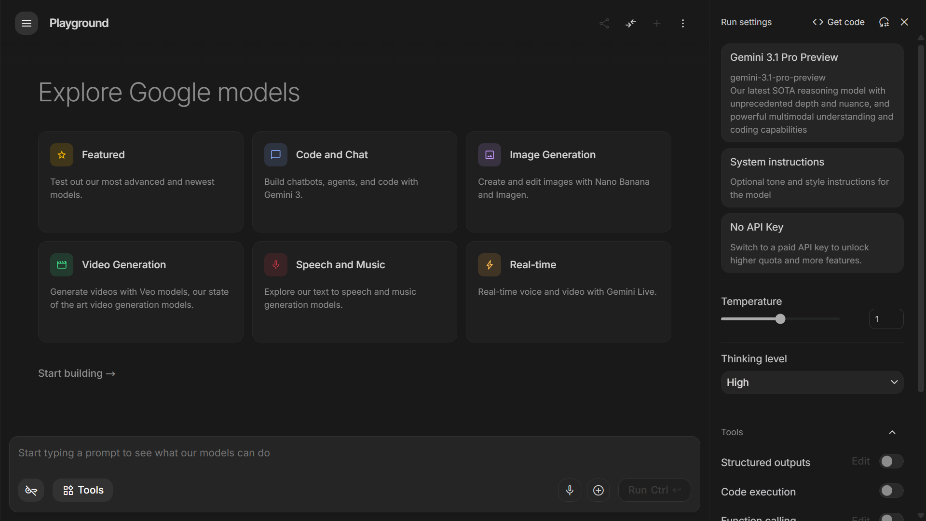Click the Run settings label
Screen dimensions: 926x521
[x=746, y=22]
